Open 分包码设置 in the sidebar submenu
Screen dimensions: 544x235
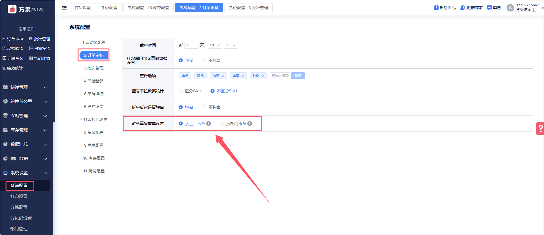coord(21,218)
